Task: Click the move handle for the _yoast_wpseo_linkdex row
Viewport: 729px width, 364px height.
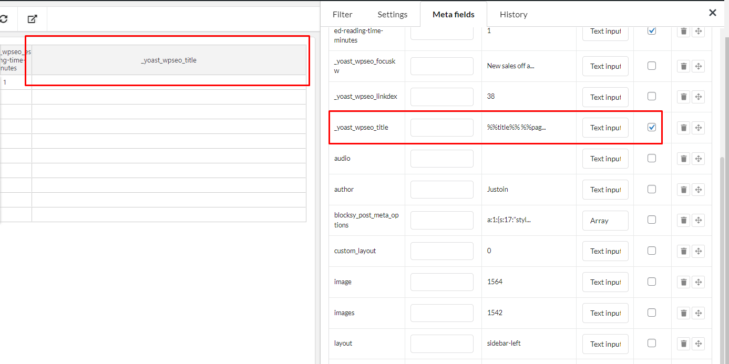Action: click(699, 97)
